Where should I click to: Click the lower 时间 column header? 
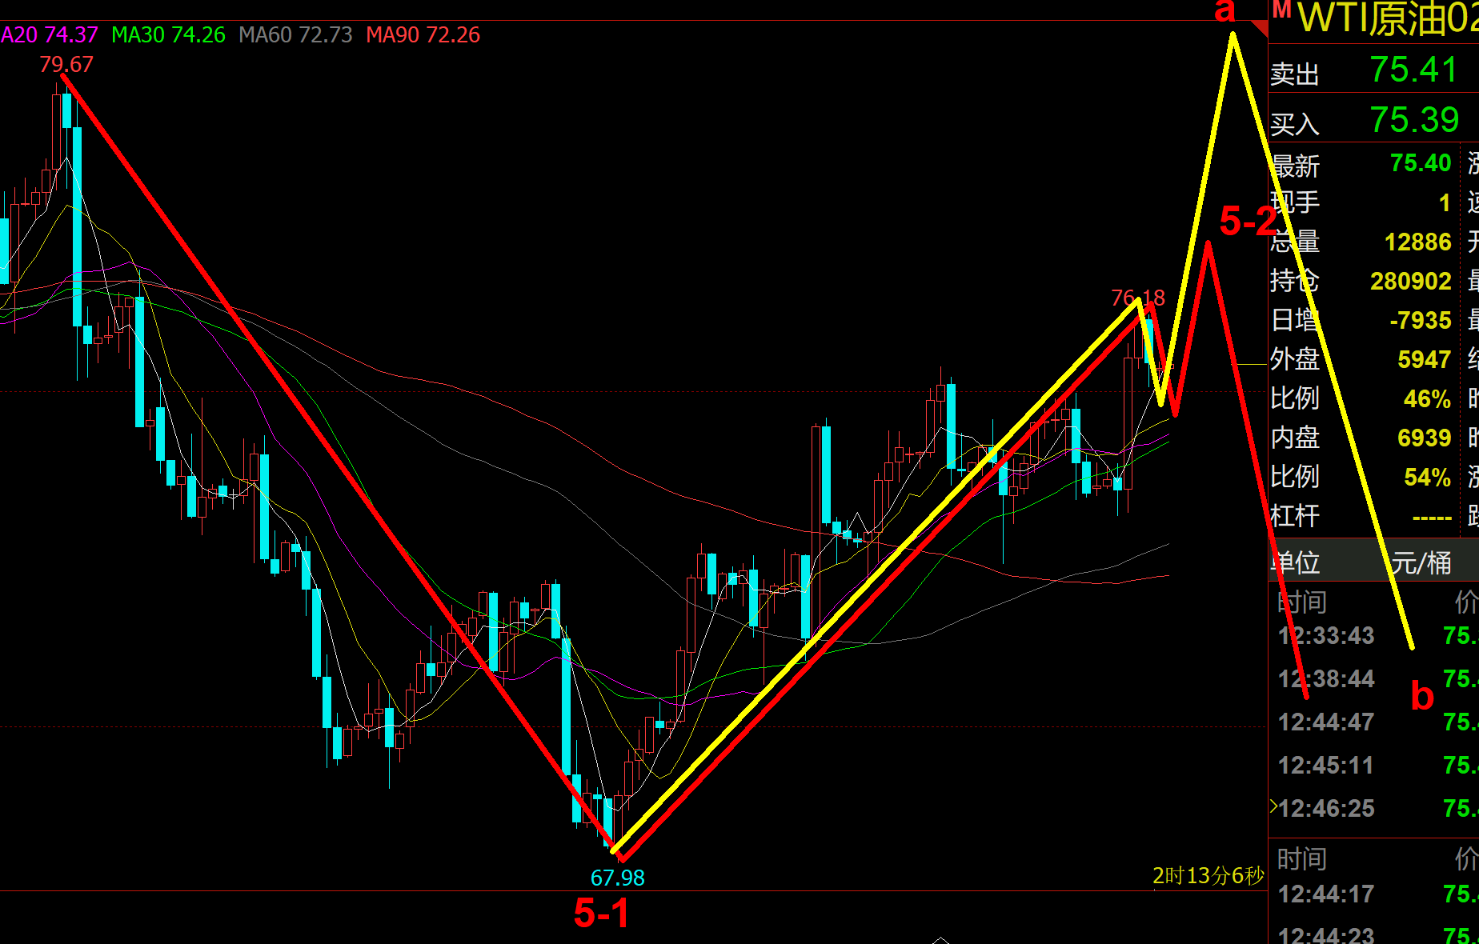point(1302,859)
